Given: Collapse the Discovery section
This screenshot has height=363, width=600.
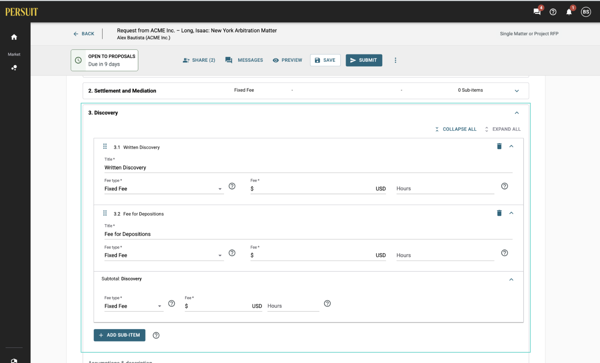Looking at the screenshot, I should [517, 113].
